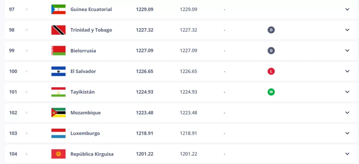Expand the Bielorrusia row chevron
Image resolution: width=359 pixels, height=164 pixels.
click(x=347, y=51)
